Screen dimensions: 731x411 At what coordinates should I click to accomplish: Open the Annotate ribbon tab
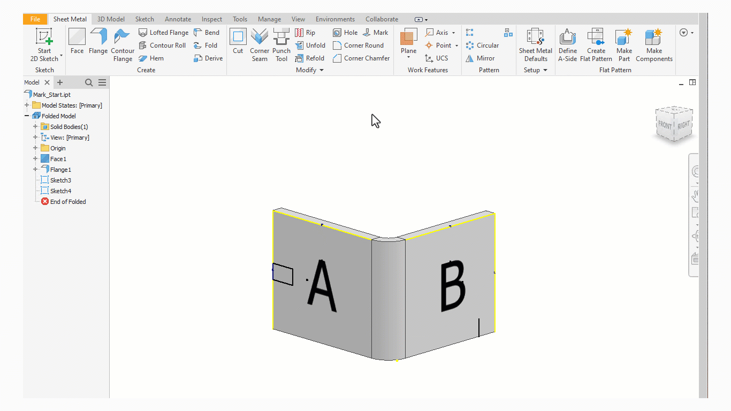pyautogui.click(x=178, y=19)
